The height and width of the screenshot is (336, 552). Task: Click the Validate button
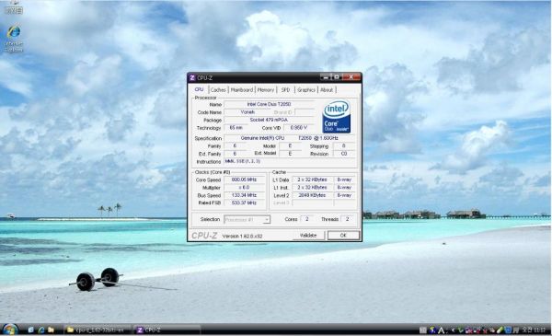[308, 236]
